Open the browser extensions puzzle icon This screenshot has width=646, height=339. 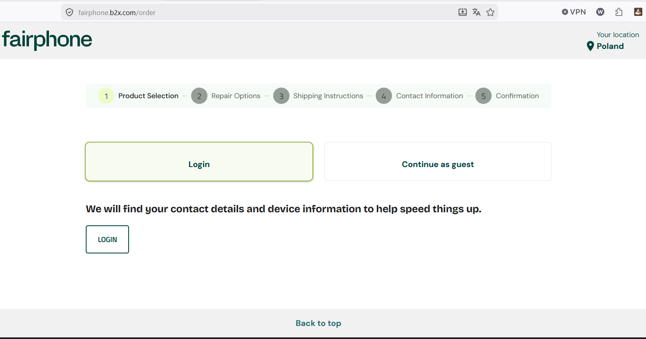click(x=619, y=12)
